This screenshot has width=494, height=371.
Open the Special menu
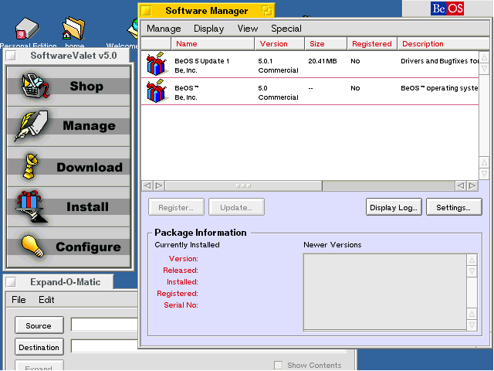pos(286,29)
